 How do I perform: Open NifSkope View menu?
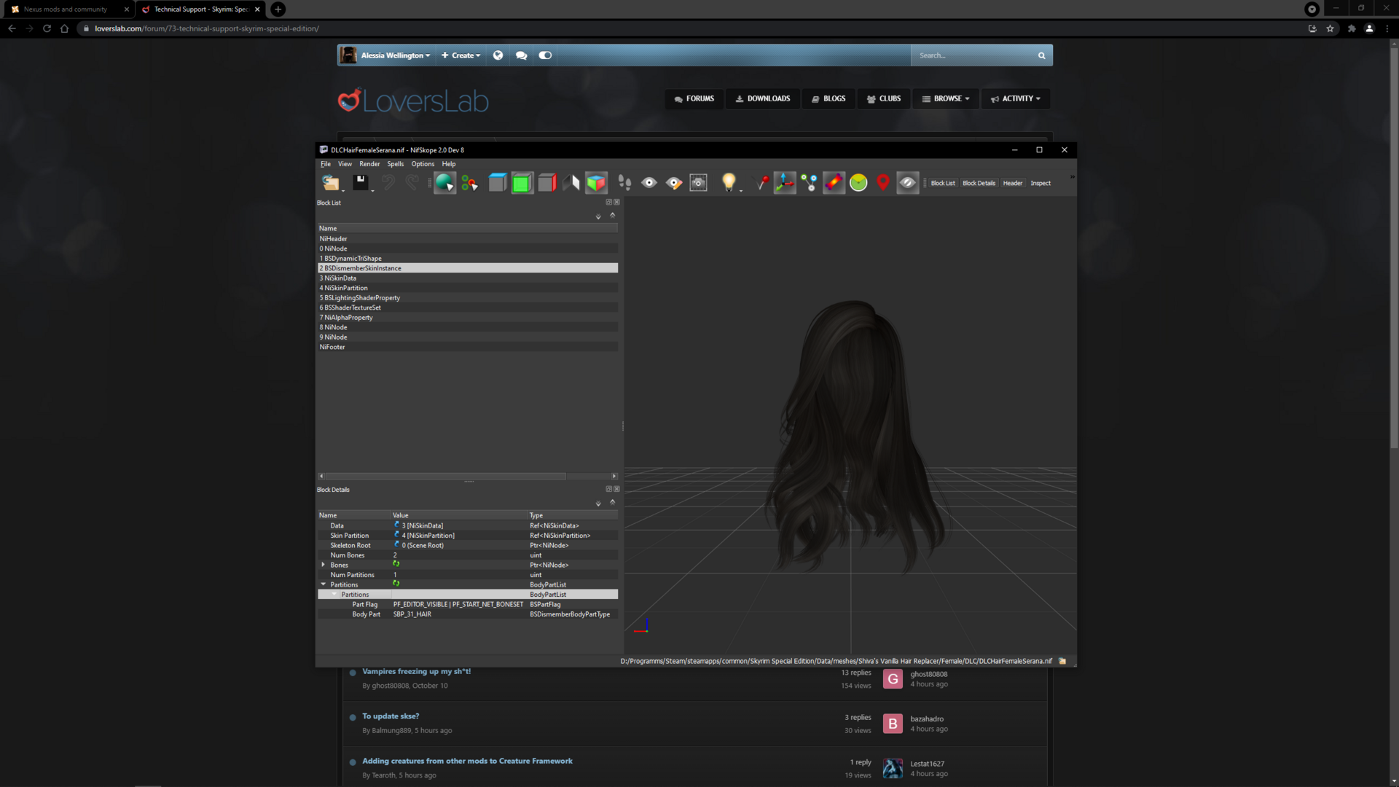(345, 164)
